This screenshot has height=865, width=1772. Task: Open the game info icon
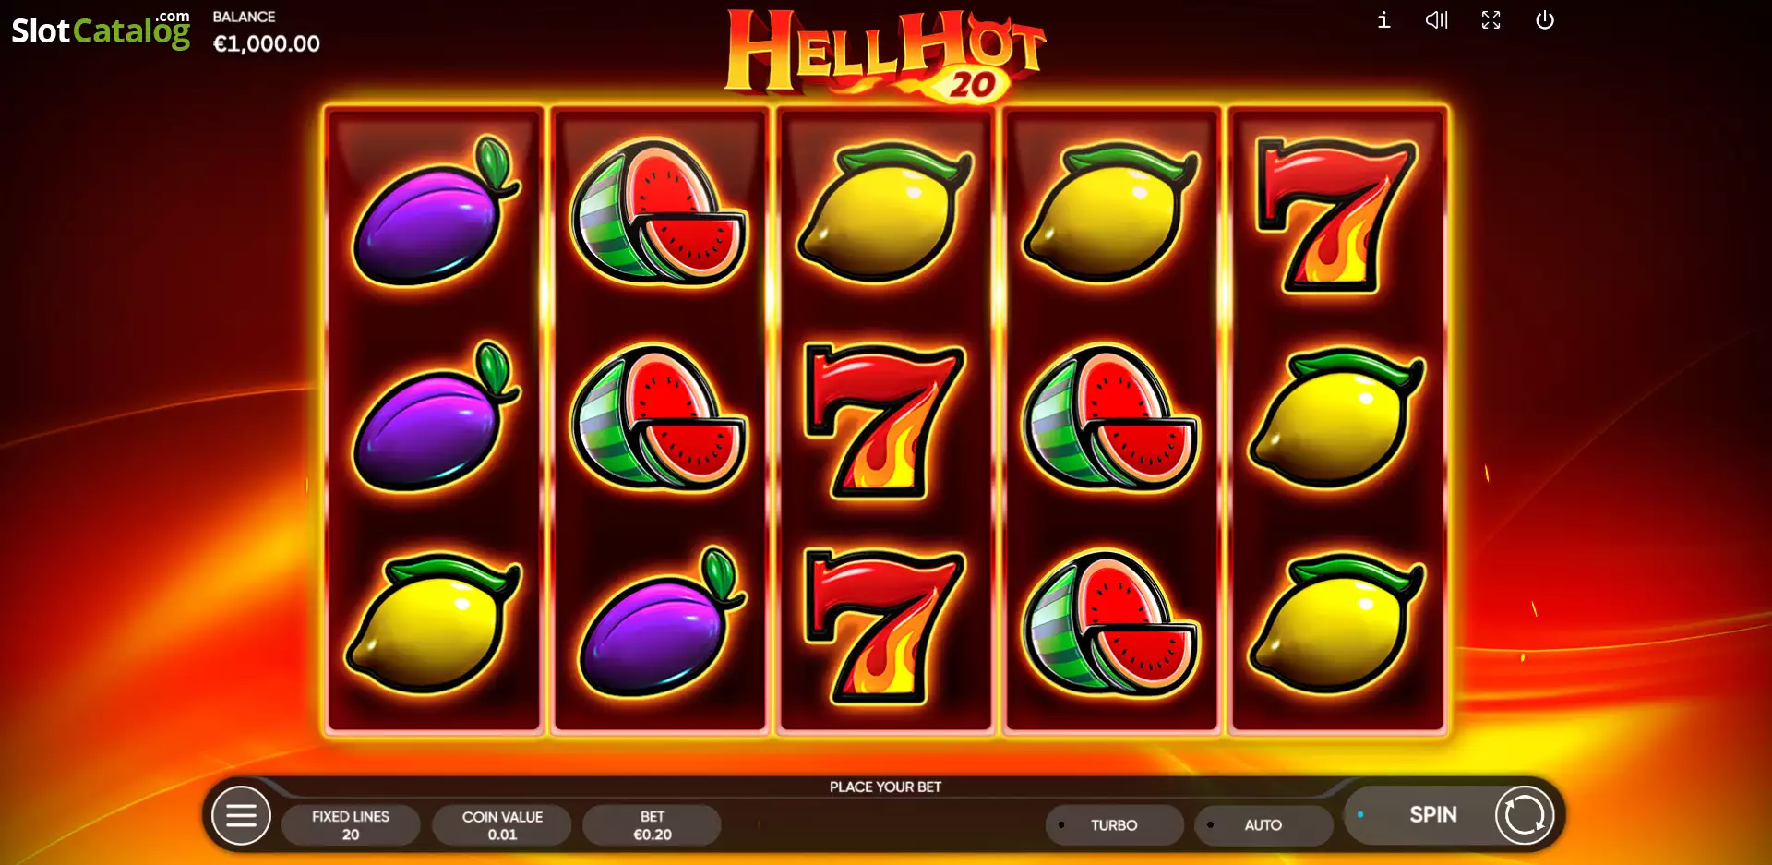pos(1383,19)
